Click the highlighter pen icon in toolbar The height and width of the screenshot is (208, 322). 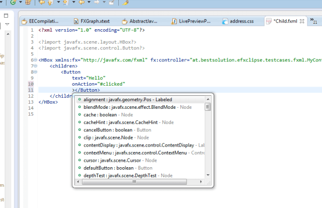[126, 3]
